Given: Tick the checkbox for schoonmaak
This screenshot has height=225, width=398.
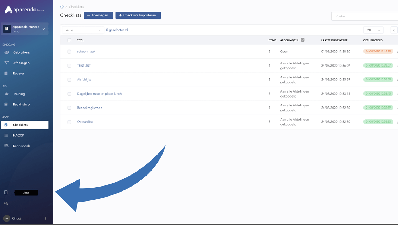Looking at the screenshot, I should 69,52.
